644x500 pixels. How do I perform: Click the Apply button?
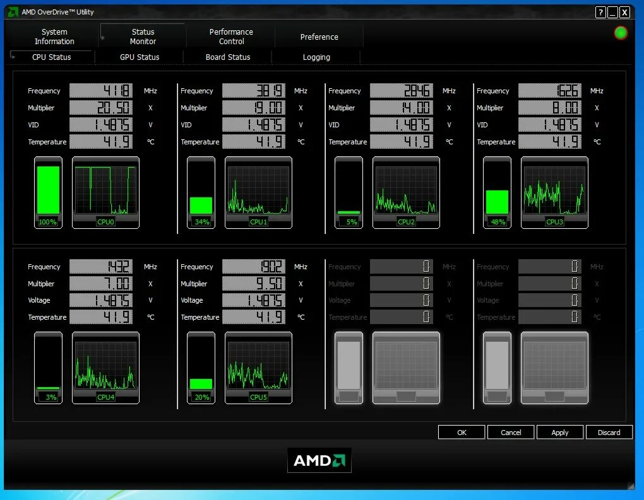[560, 432]
